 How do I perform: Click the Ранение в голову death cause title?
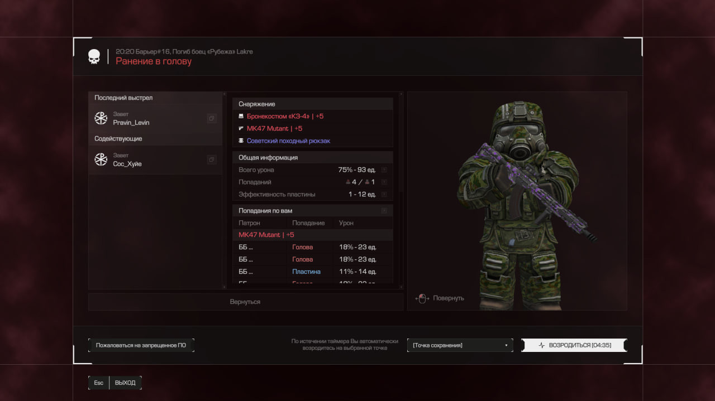pos(154,61)
